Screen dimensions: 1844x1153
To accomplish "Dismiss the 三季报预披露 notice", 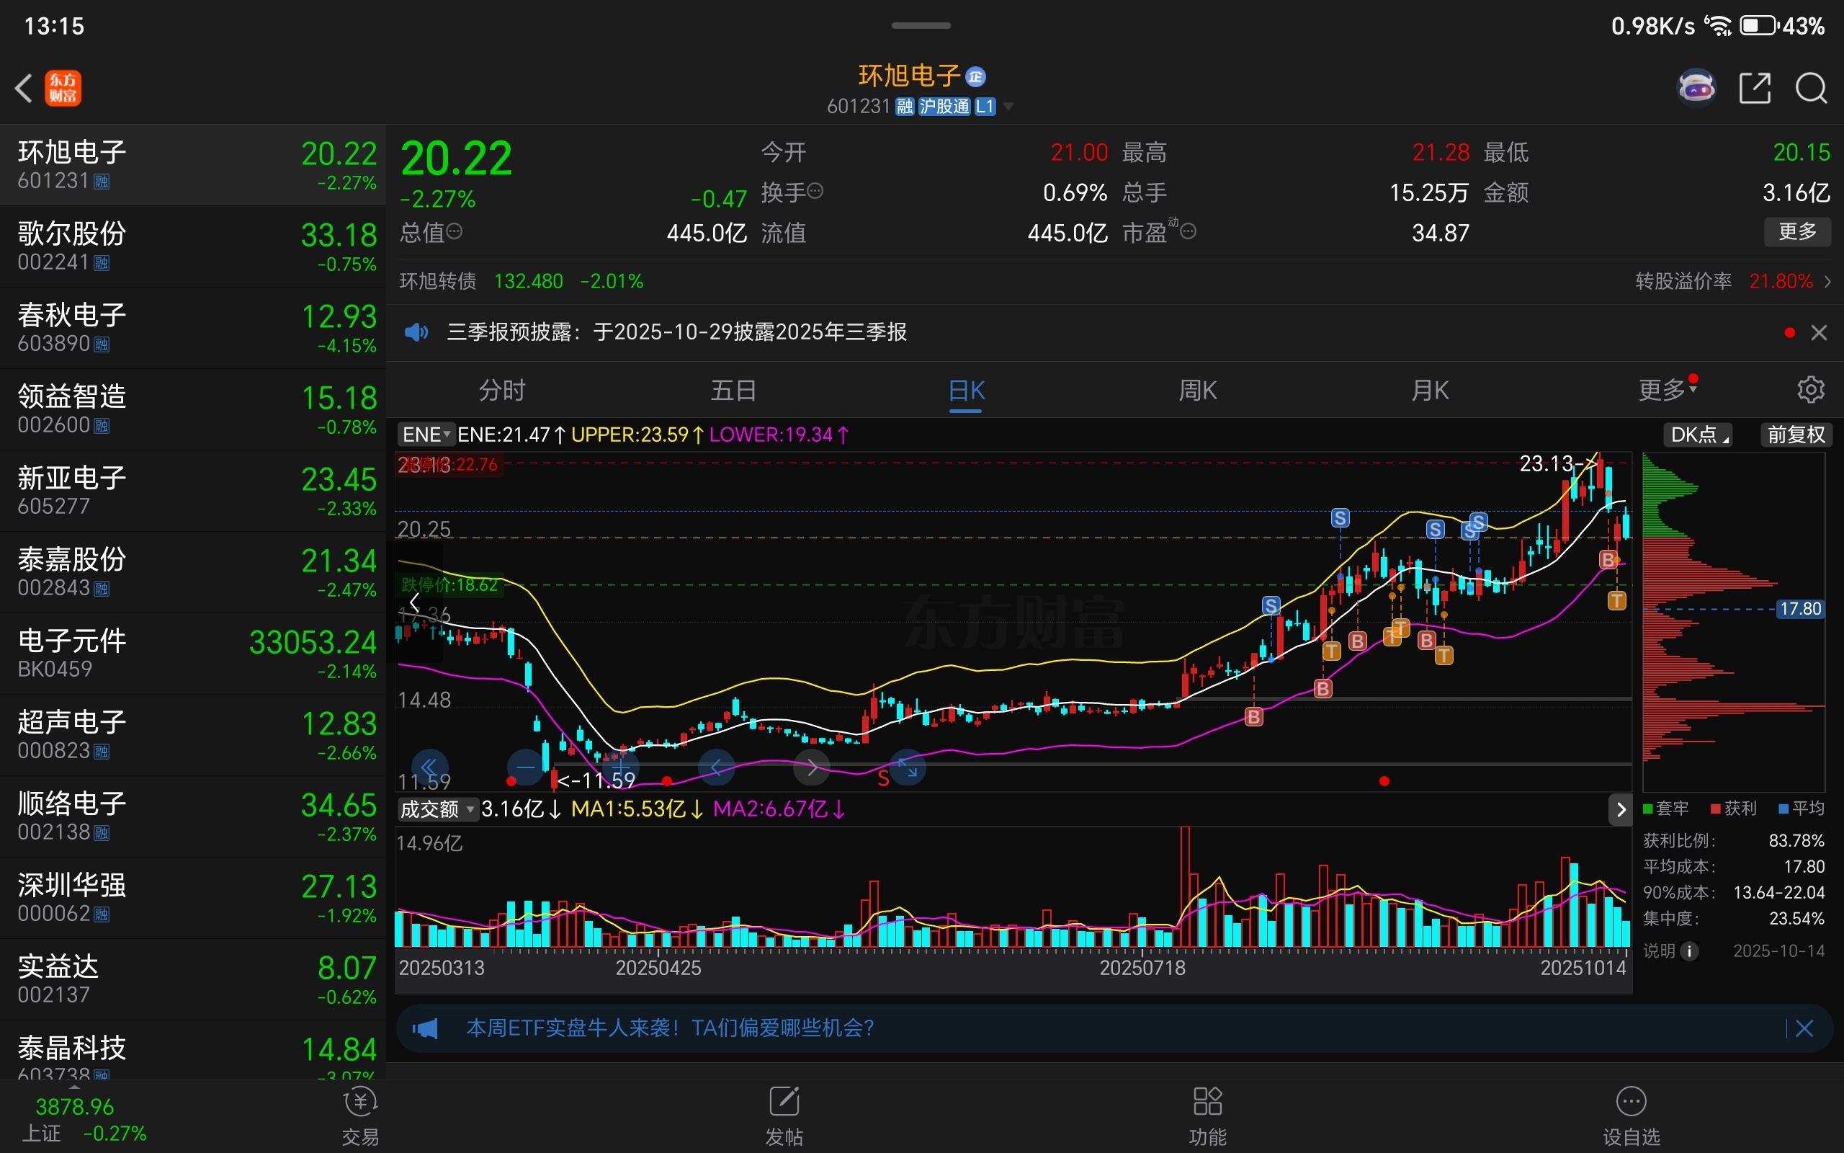I will [x=1818, y=332].
